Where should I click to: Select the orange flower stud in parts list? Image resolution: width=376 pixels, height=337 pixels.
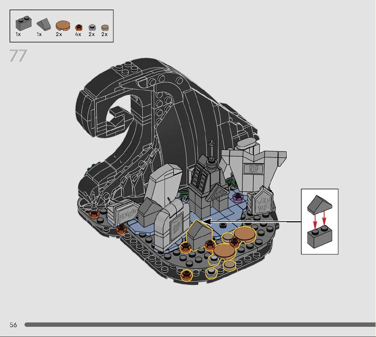click(x=79, y=27)
